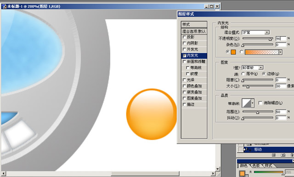Open the 混合模式 blend mode dropdown

click(255, 33)
